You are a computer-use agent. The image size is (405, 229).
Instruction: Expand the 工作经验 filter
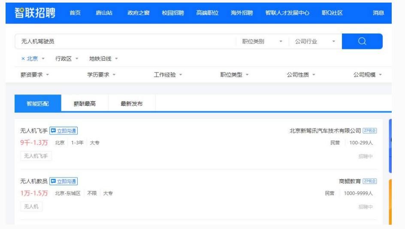[x=168, y=75]
